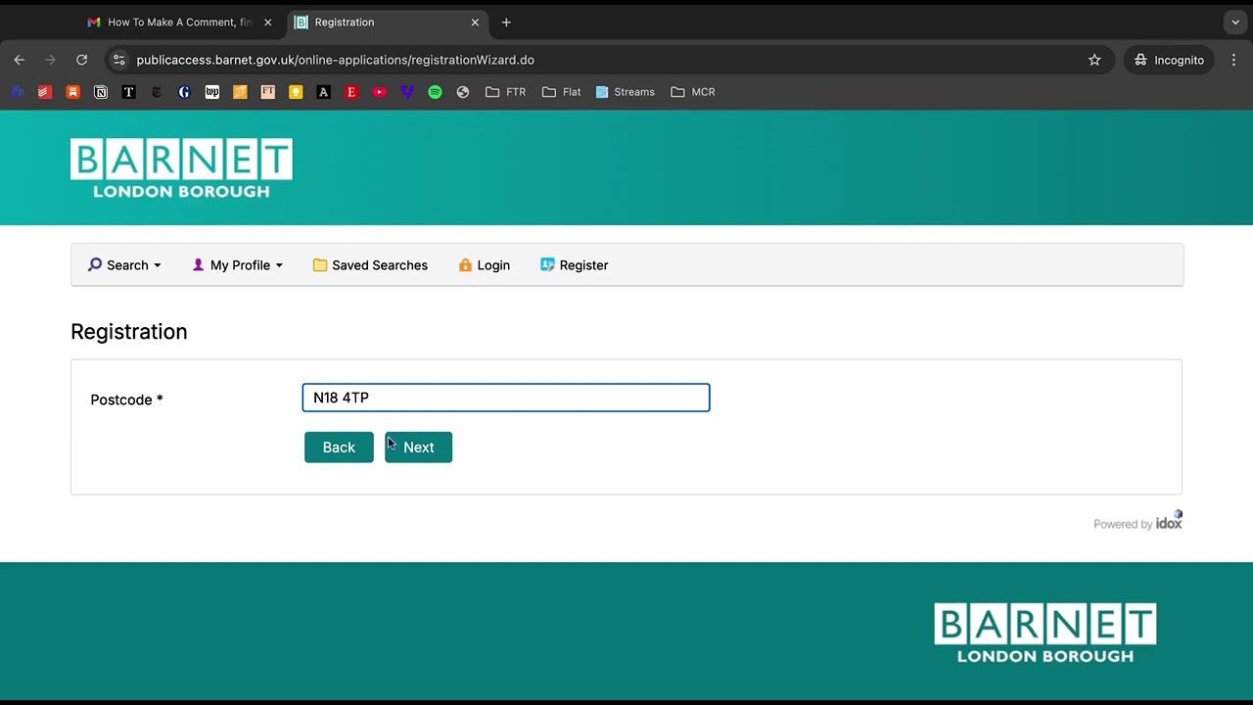Open the Notion bookmark icon
The height and width of the screenshot is (705, 1253).
(x=101, y=92)
